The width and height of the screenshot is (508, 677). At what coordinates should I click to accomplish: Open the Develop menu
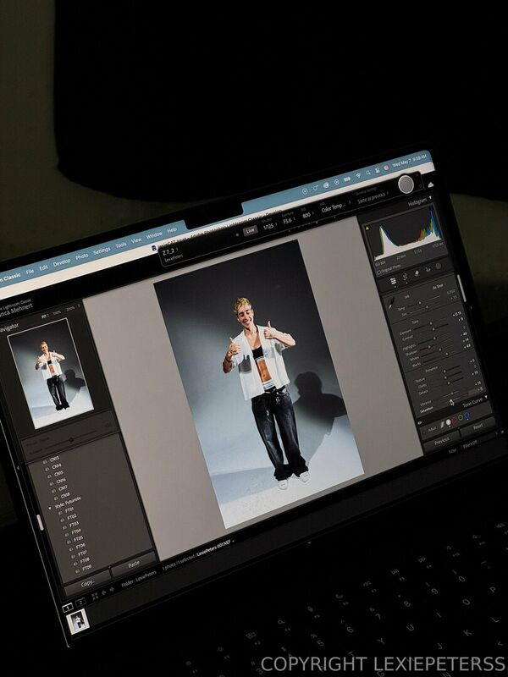tap(62, 262)
